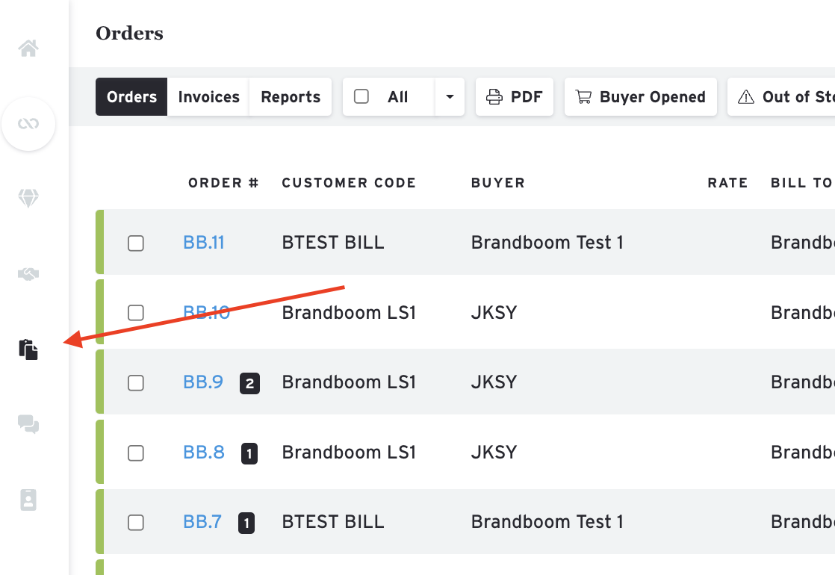835x575 pixels.
Task: Open the contact badge sidebar icon
Action: tap(28, 500)
